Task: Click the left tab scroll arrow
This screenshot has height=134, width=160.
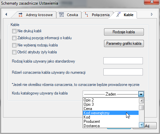Action: pyautogui.click(x=6, y=14)
